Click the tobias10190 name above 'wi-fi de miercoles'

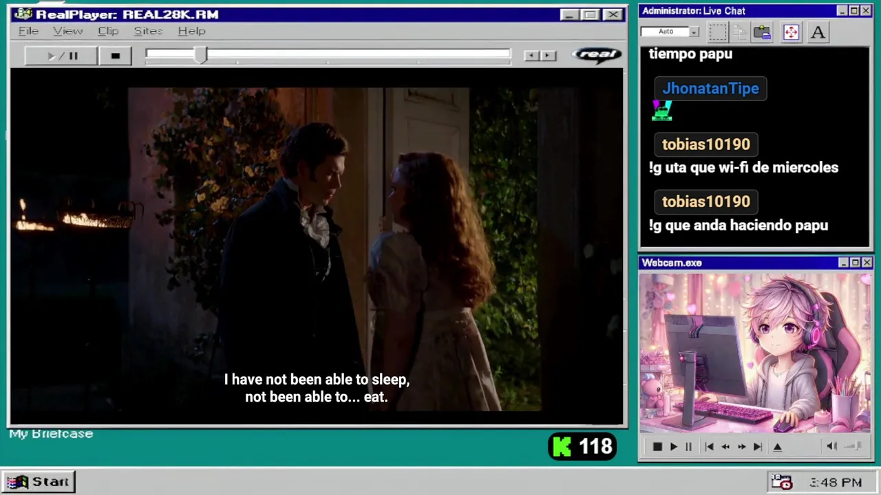pyautogui.click(x=705, y=144)
